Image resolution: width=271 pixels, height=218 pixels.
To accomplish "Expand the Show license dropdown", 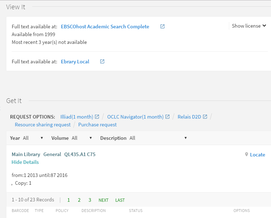I will pos(249,26).
